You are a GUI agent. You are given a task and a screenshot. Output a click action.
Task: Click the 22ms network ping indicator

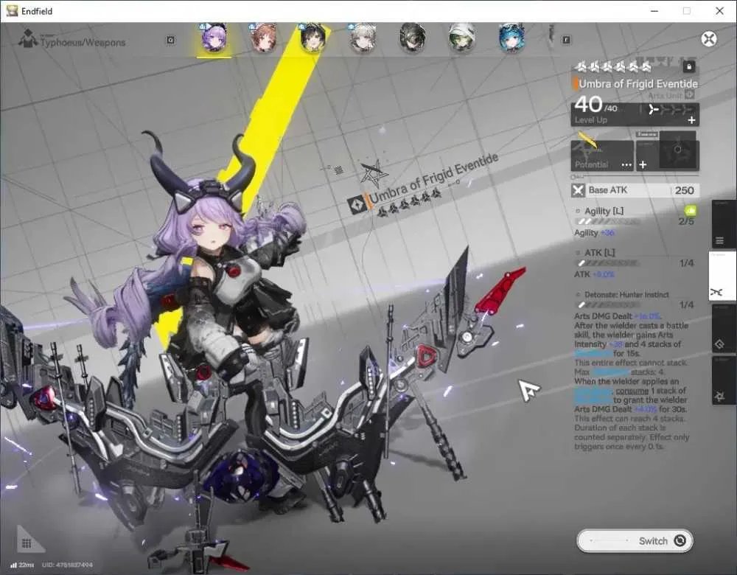tap(22, 565)
